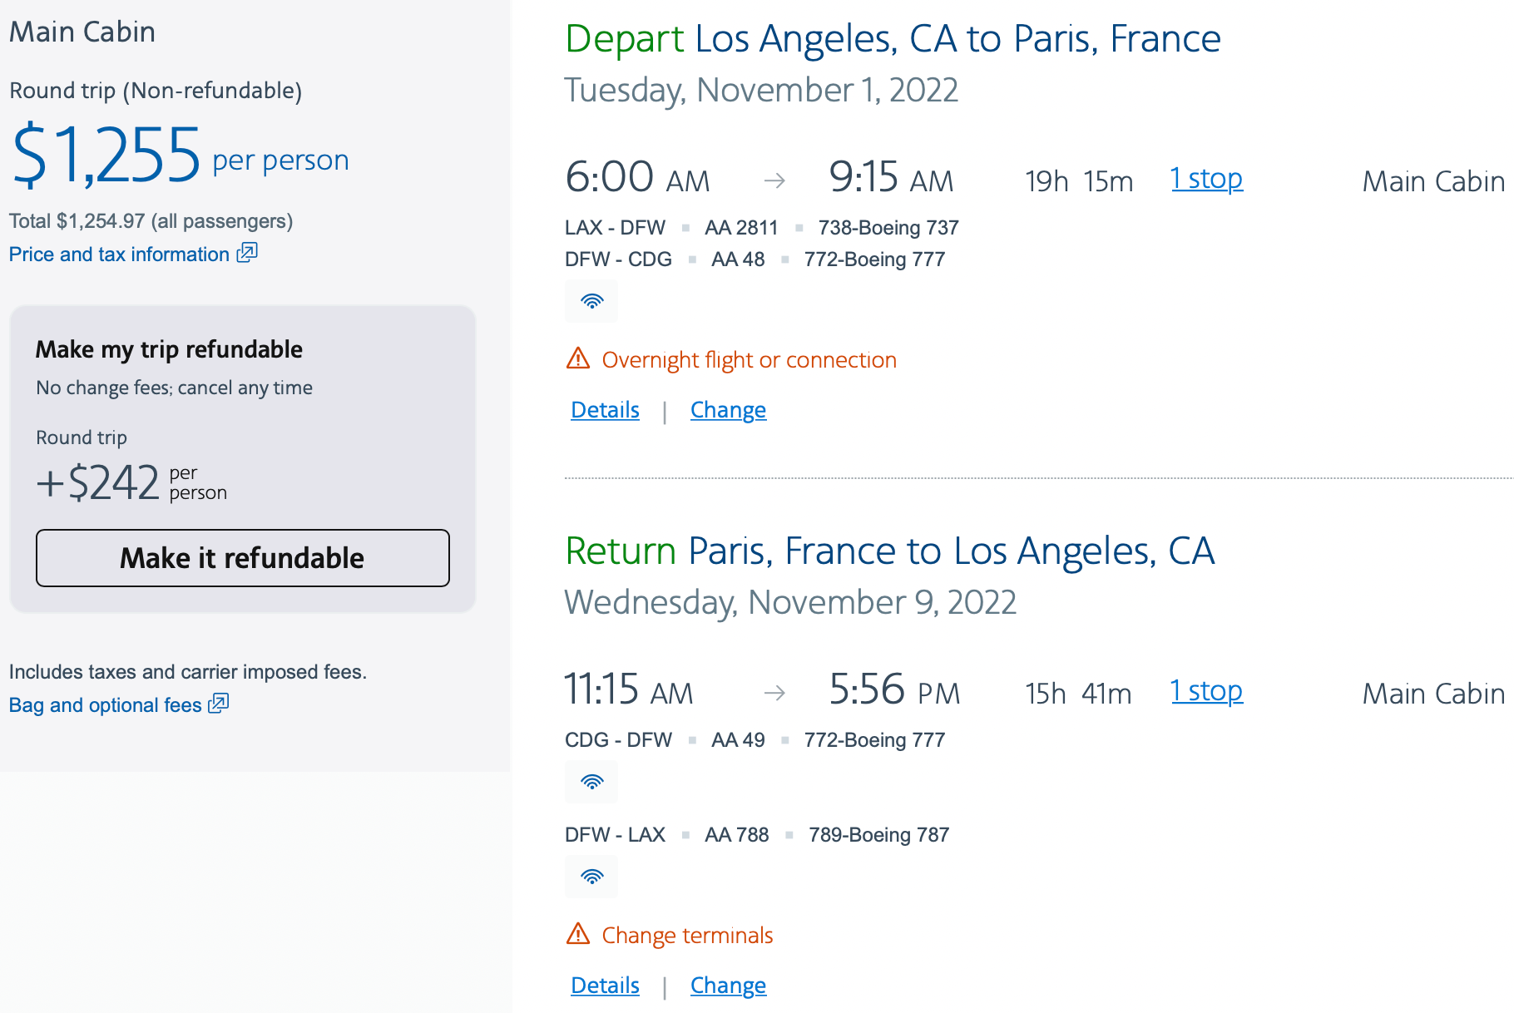The height and width of the screenshot is (1013, 1514).
Task: Click the arrow icon between 6:00 AM and 9:15 AM
Action: (x=774, y=180)
